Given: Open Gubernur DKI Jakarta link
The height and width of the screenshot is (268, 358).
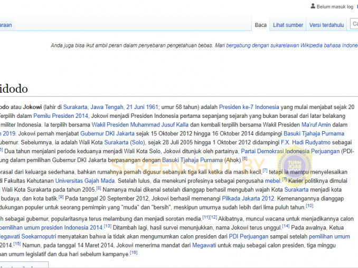Looking at the screenshot, I should click(x=107, y=134).
